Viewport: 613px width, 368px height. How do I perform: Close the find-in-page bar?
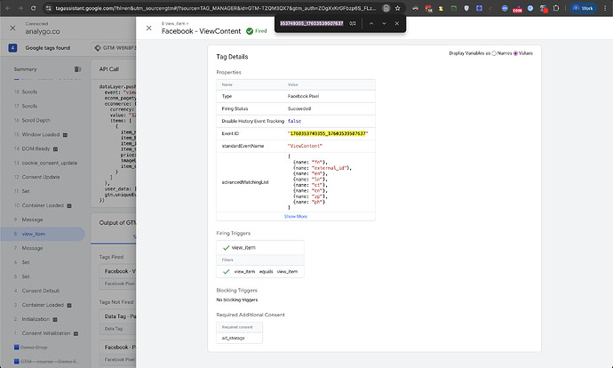tap(397, 23)
